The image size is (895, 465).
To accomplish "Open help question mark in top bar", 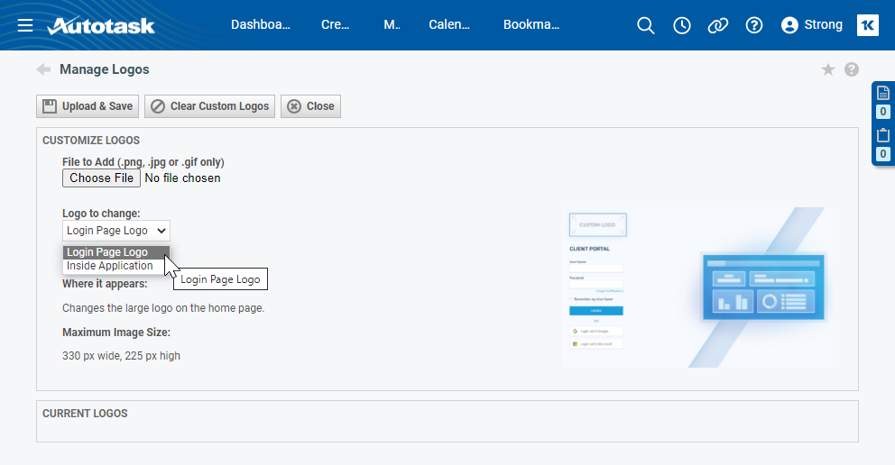I will point(754,25).
